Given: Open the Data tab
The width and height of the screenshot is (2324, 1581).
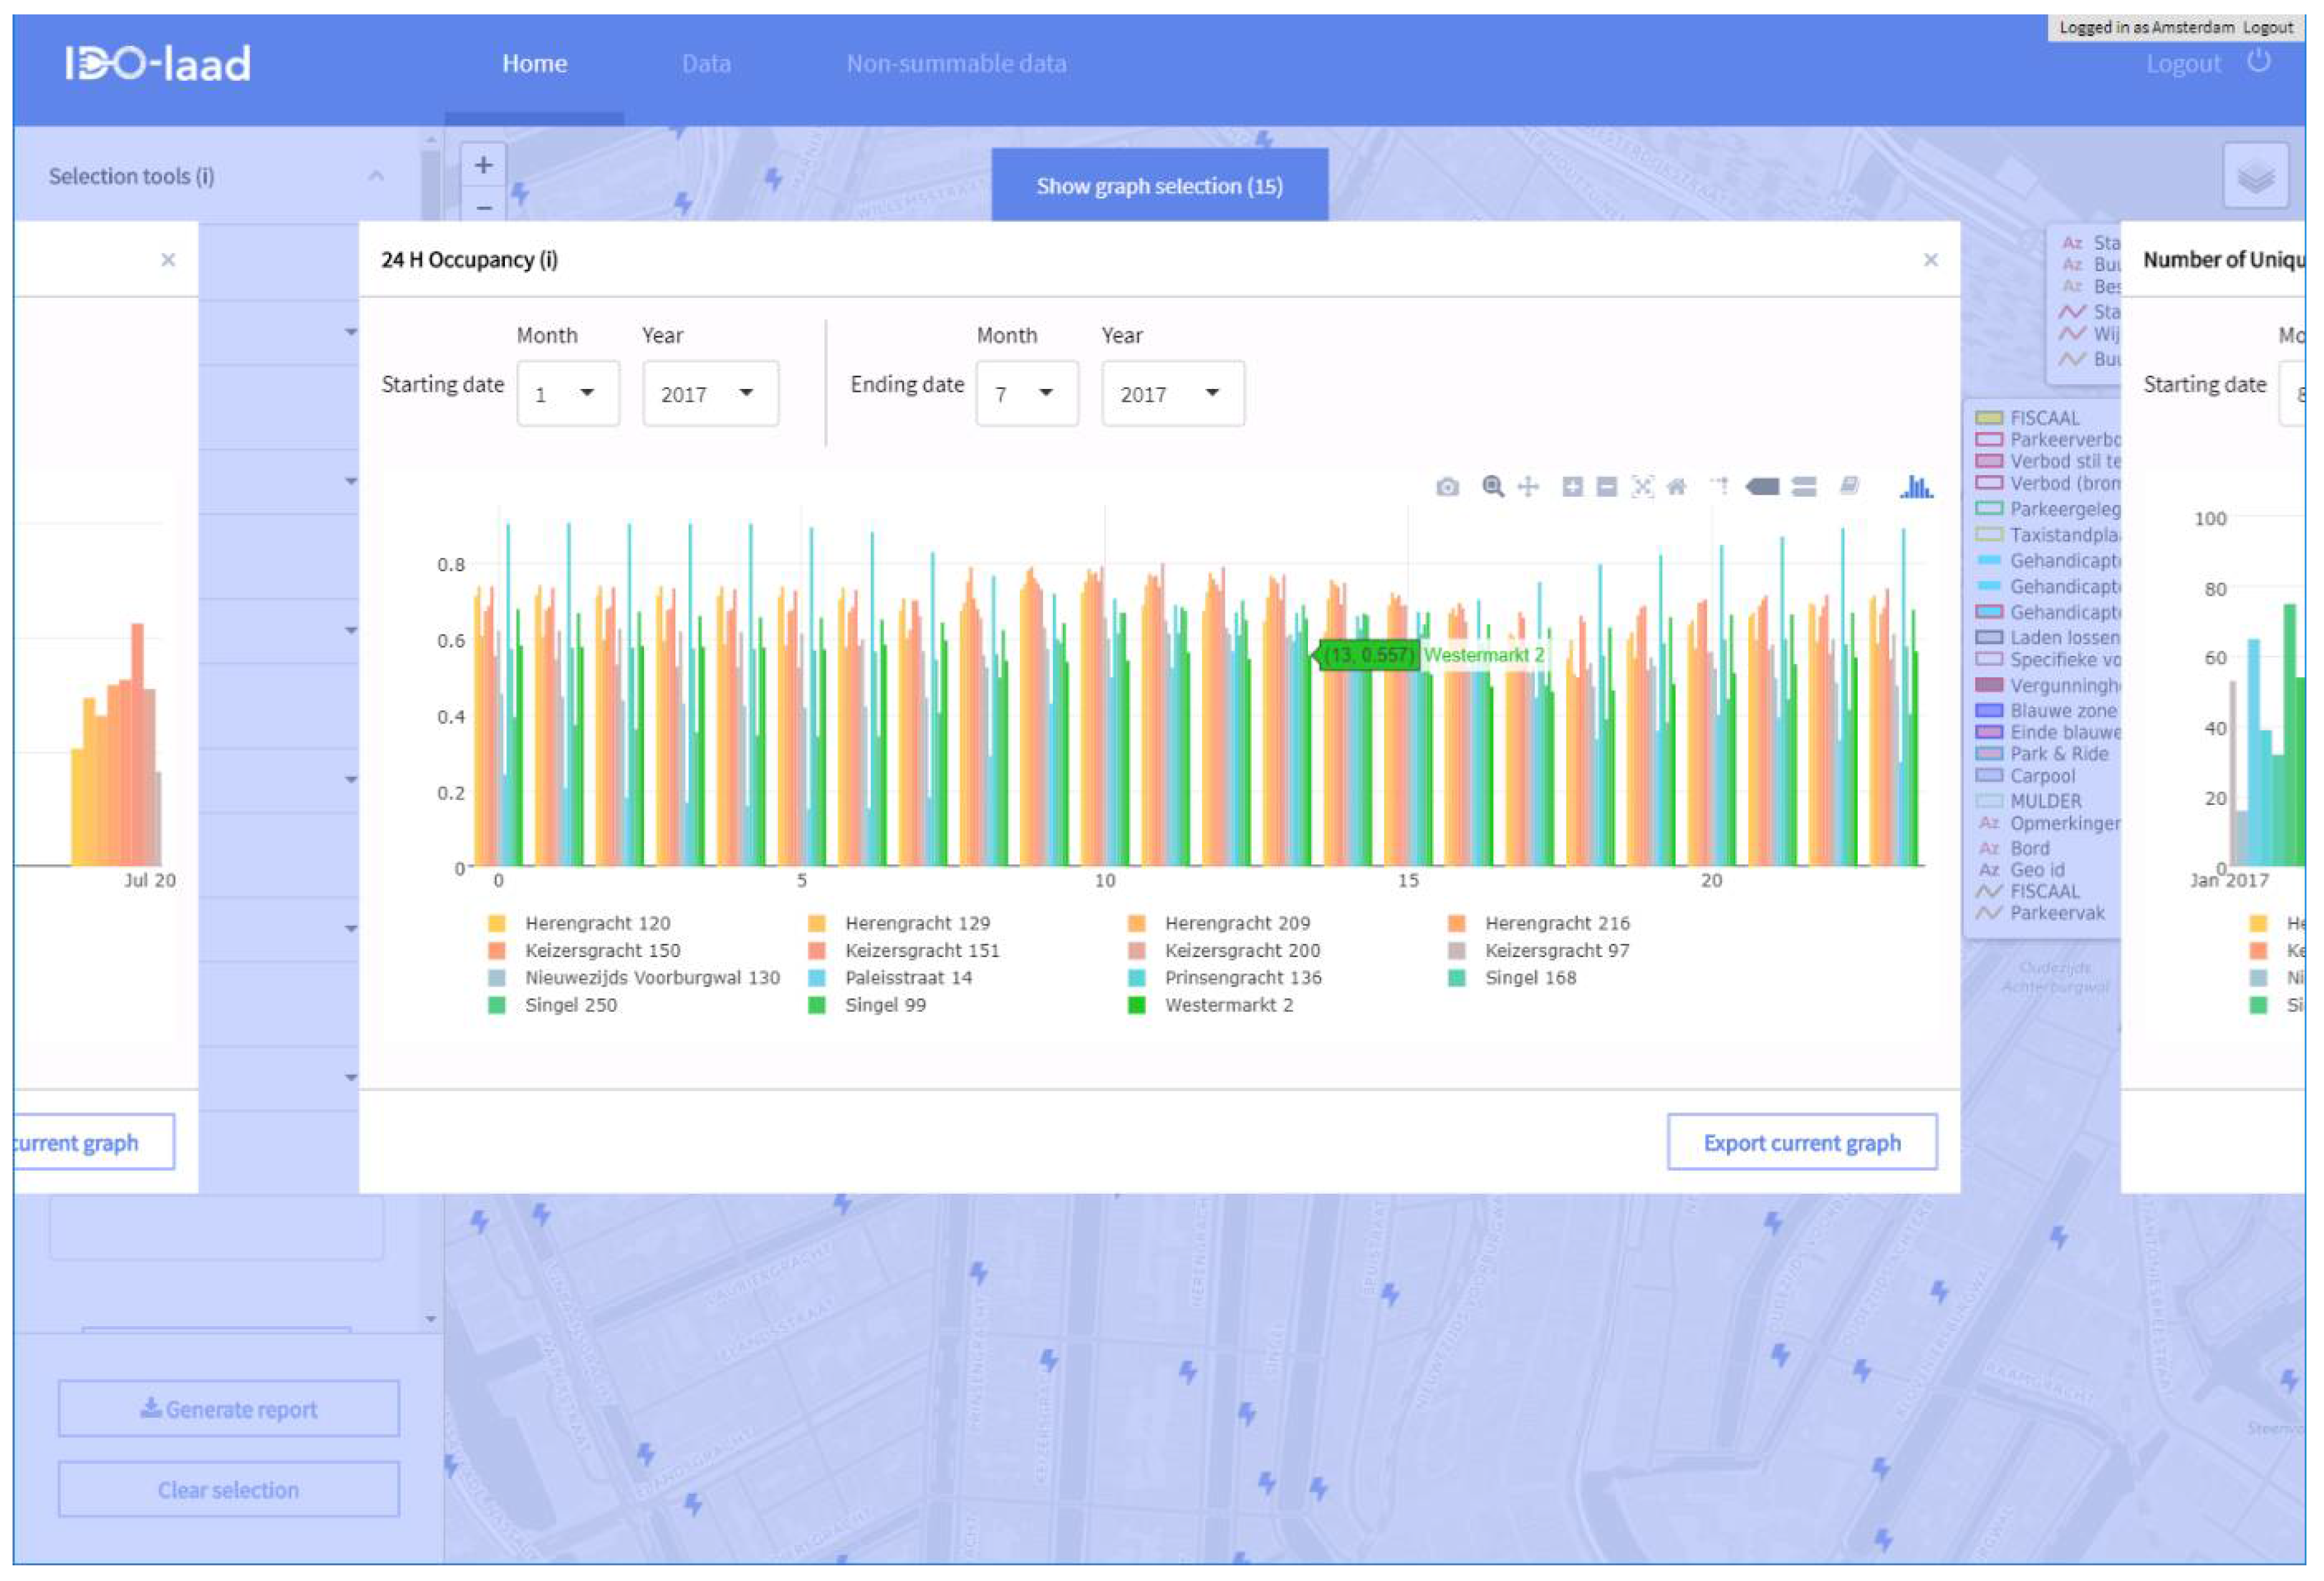Looking at the screenshot, I should pyautogui.click(x=706, y=64).
